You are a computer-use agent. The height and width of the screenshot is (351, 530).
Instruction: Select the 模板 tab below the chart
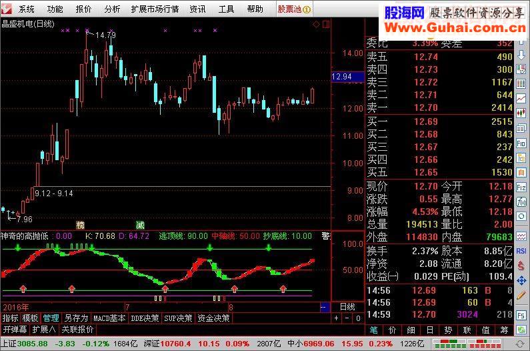[30, 318]
